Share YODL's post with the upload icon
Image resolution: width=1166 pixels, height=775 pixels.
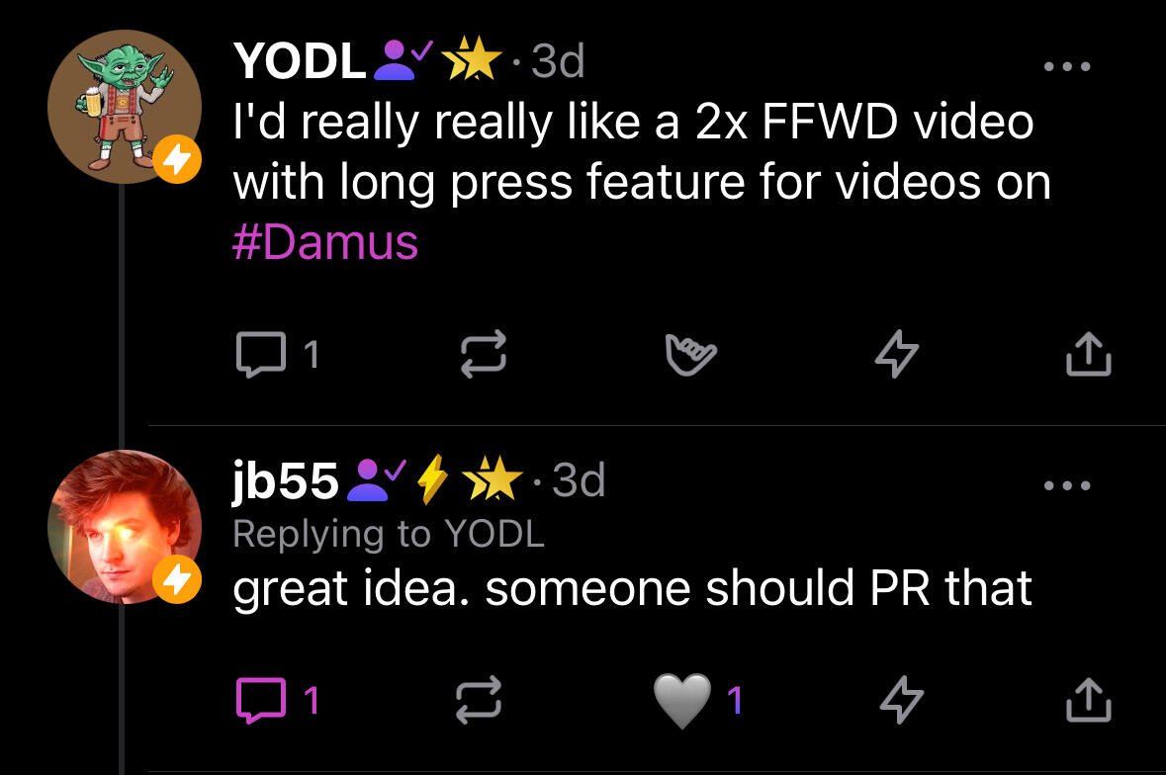click(x=1089, y=354)
